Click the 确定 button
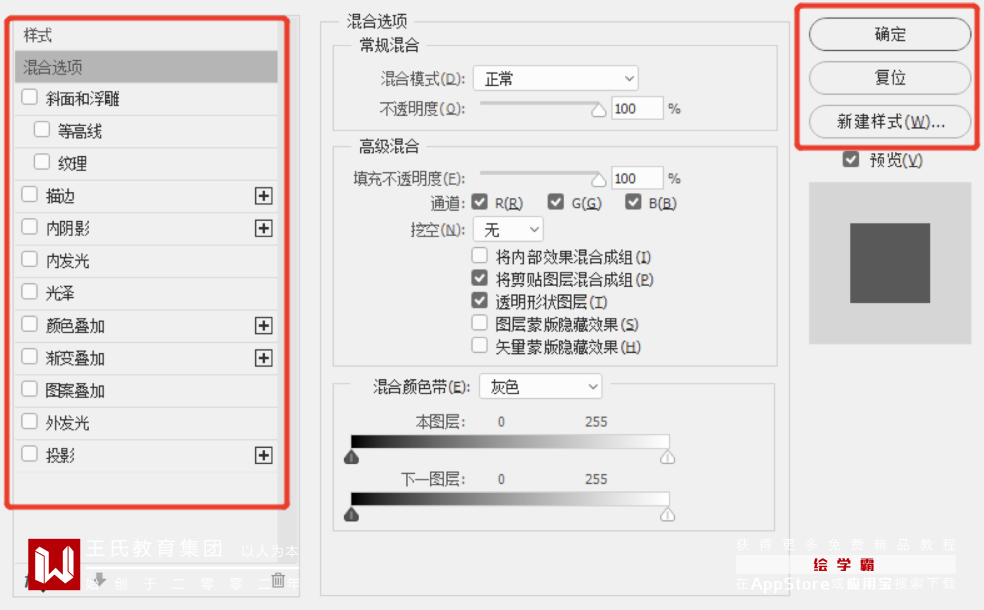Image resolution: width=984 pixels, height=610 pixels. [x=889, y=34]
